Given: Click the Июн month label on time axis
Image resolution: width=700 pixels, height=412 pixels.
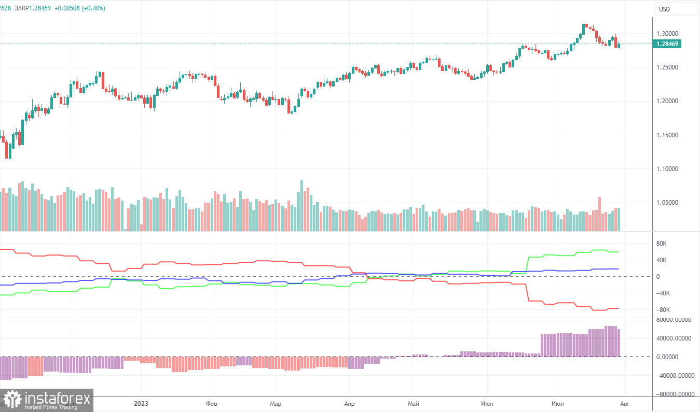Looking at the screenshot, I should pos(487,403).
